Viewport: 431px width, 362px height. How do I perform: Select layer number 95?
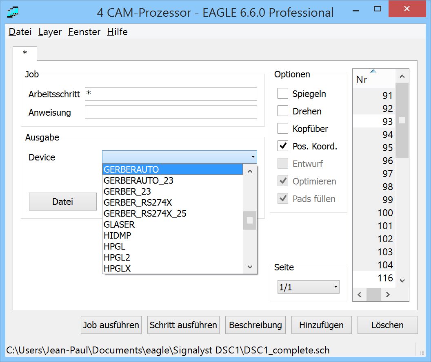pos(374,147)
